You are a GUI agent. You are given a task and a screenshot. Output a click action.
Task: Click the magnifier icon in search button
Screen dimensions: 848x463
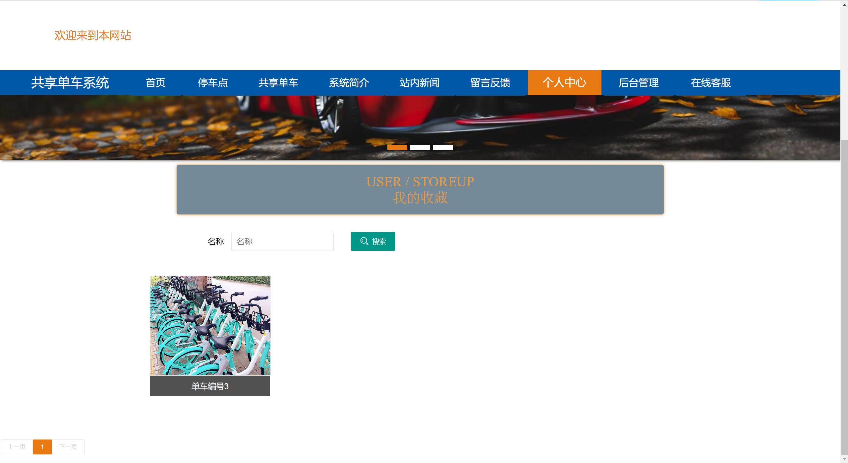[x=364, y=241]
